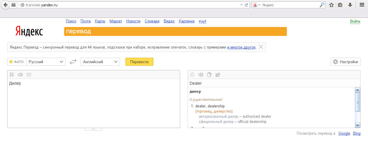Image resolution: width=368 pixels, height=147 pixels.
Task: Close the Яндекс.Перевод info banner
Action: tap(261, 47)
